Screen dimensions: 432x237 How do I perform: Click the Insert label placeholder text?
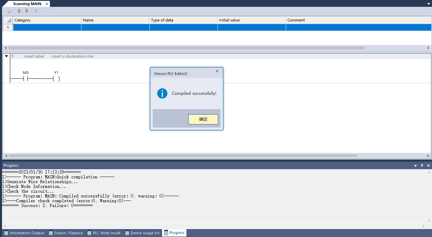(34, 56)
